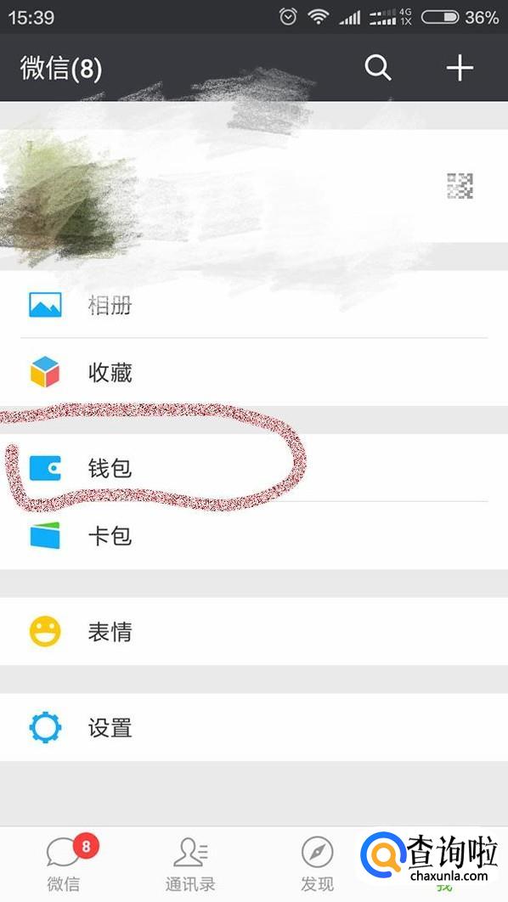This screenshot has width=508, height=902.
Task: Tap the blue wallet icon
Action: [45, 468]
